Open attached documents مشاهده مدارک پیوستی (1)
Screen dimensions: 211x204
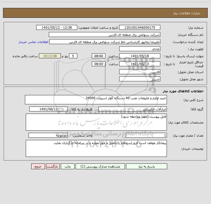click(100, 166)
